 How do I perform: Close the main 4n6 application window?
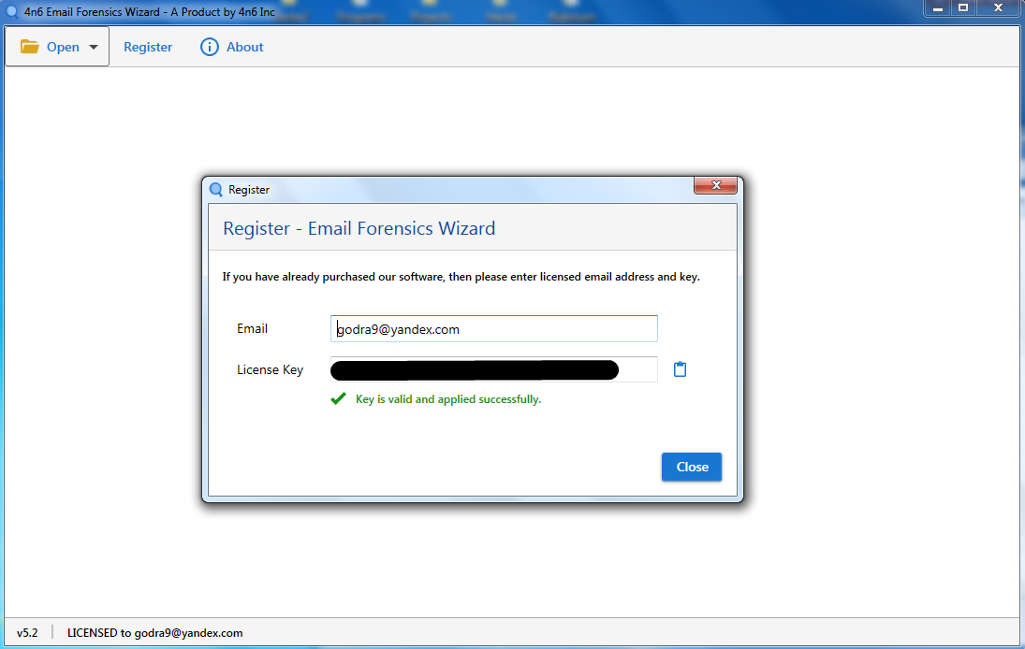[x=998, y=8]
